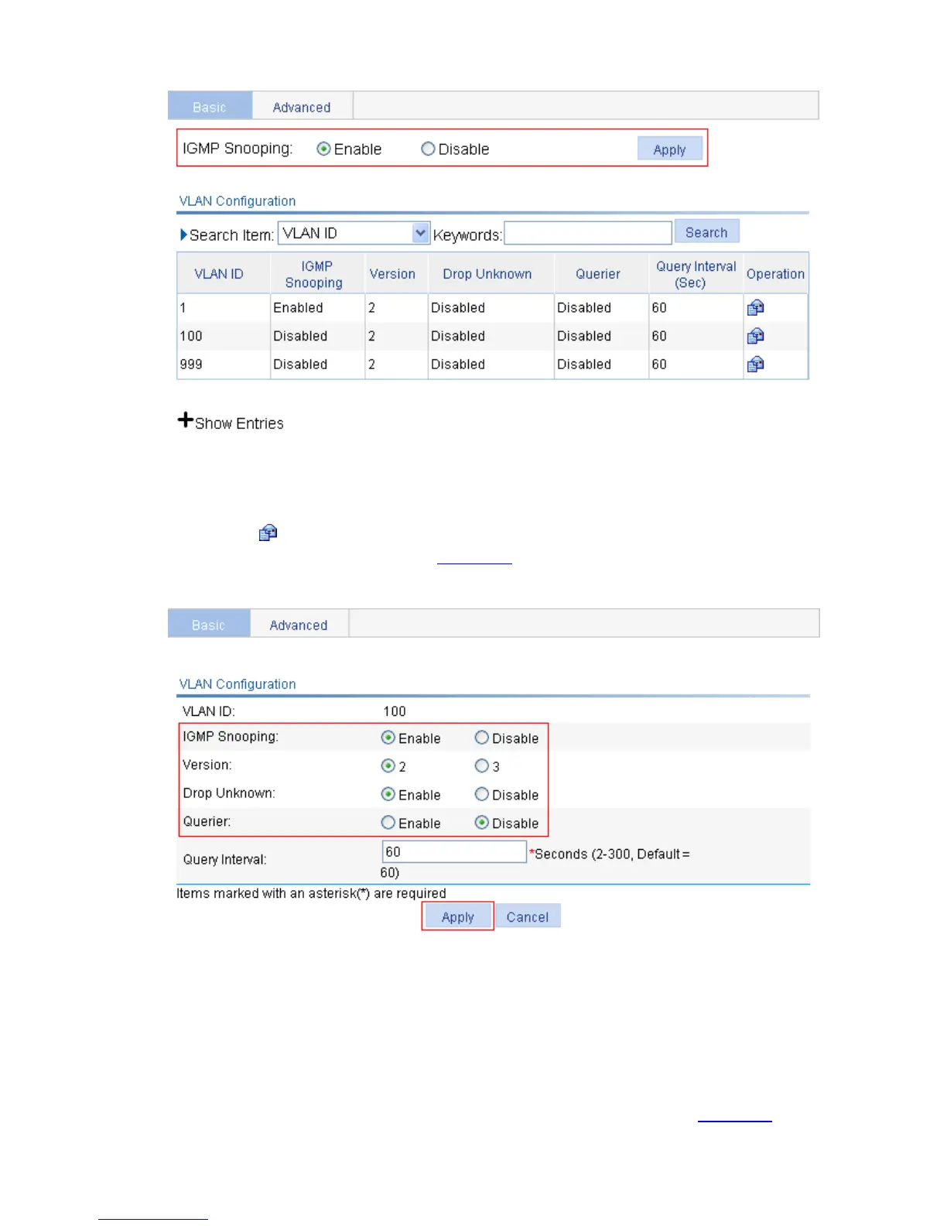This screenshot has height=1226, width=947.
Task: Select global IGMP Snooping Enable radio
Action: [323, 149]
